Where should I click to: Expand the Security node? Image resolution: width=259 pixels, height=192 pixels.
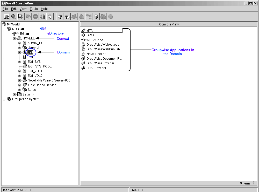(14, 94)
